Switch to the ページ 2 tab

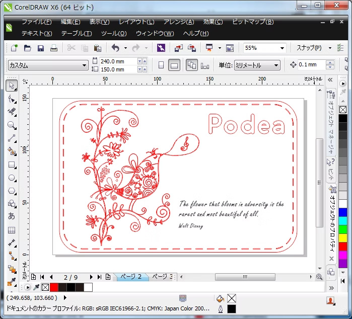pos(132,277)
